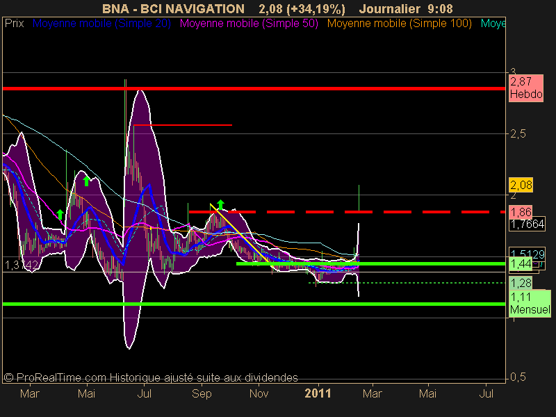
Task: Click the 'Nov' label on the time axis
Action: pos(259,393)
